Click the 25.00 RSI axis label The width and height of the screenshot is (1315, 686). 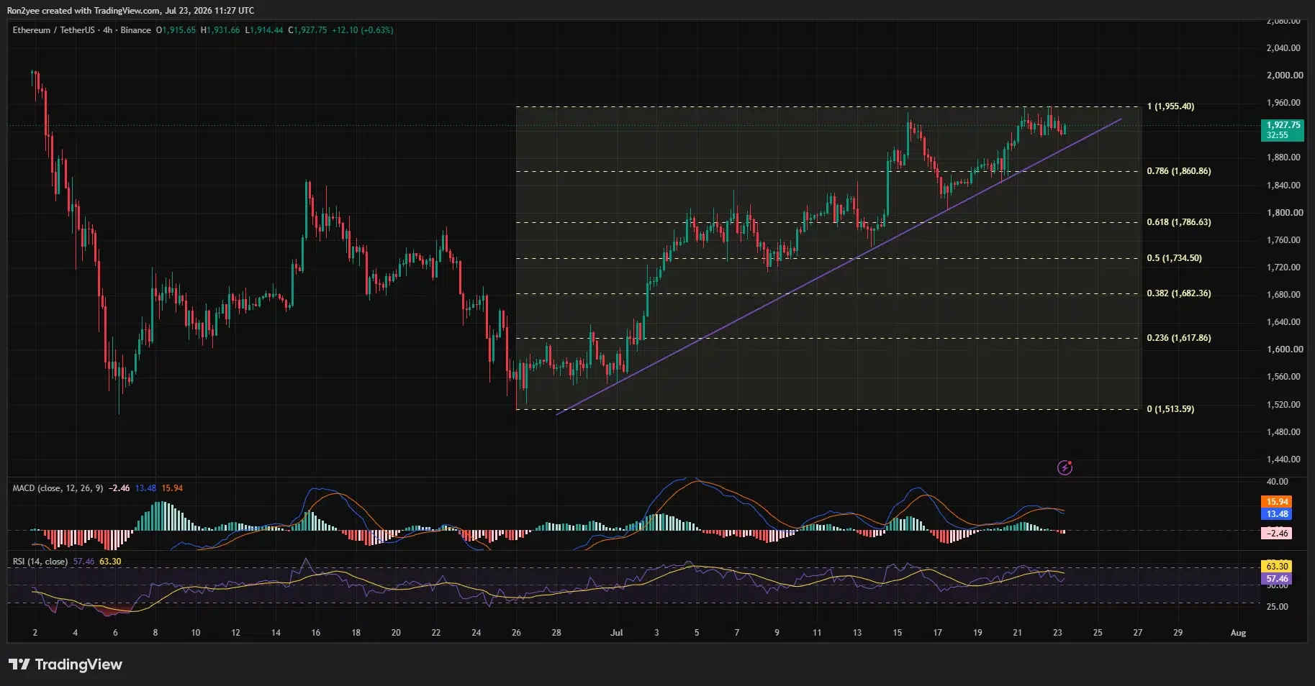click(x=1278, y=607)
